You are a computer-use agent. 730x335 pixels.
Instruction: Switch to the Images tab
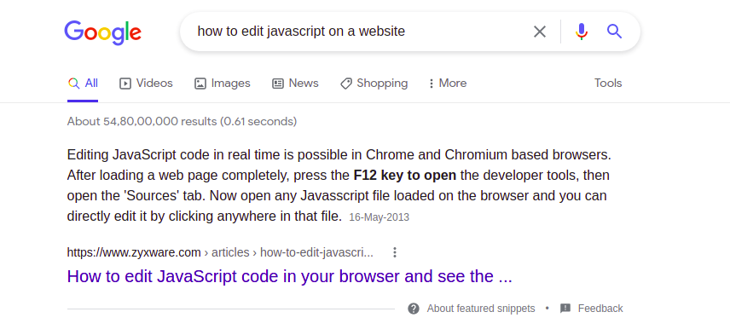pos(223,84)
